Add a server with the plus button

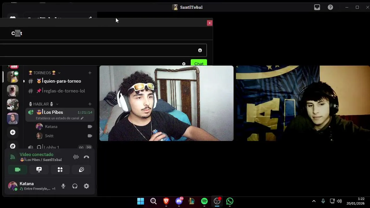pyautogui.click(x=13, y=132)
